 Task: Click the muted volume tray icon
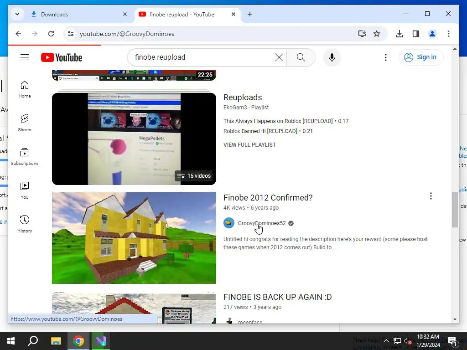(x=408, y=341)
